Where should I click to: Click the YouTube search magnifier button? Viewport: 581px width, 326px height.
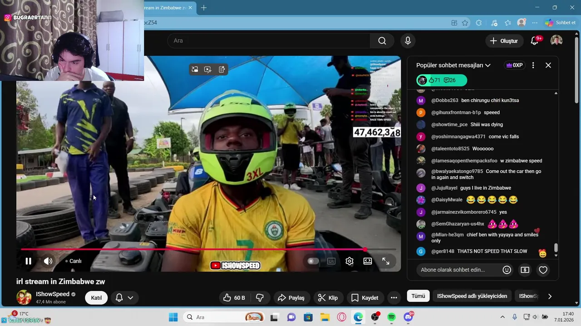pos(382,41)
